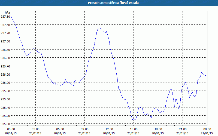The image size is (218, 136).
Task: Select the 937,40 y-axis value
Action: pyautogui.click(x=5, y=25)
